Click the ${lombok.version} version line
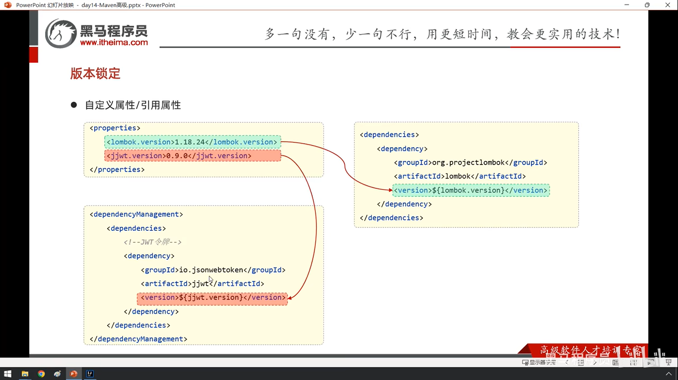The height and width of the screenshot is (380, 678). [x=471, y=190]
